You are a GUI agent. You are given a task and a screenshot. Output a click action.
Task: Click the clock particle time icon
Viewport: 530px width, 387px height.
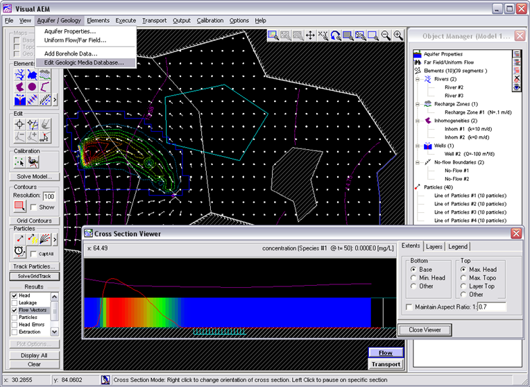pyautogui.click(x=19, y=252)
